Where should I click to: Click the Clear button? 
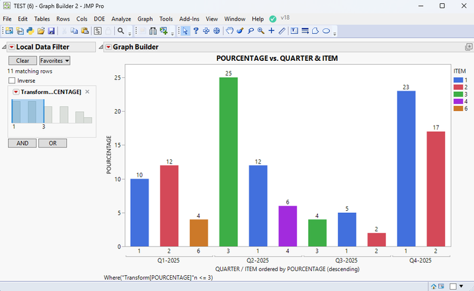click(x=22, y=60)
